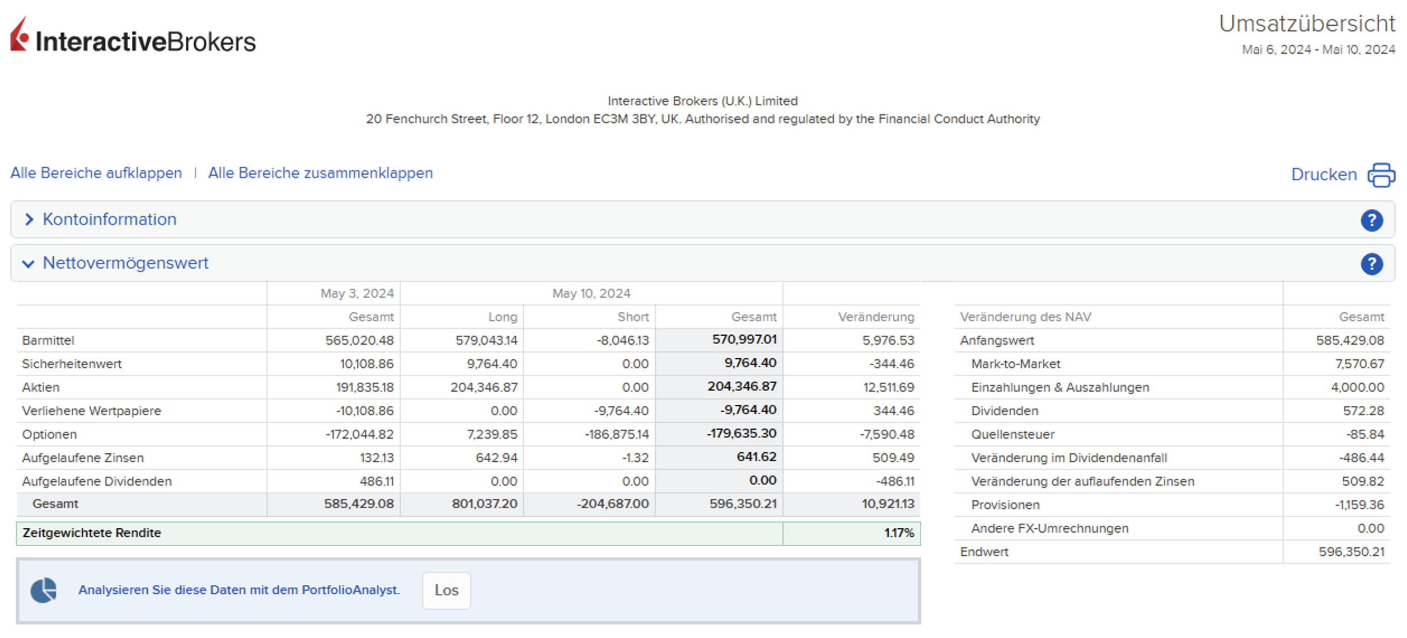Click the Gesamt row label
1407x638 pixels.
[55, 504]
